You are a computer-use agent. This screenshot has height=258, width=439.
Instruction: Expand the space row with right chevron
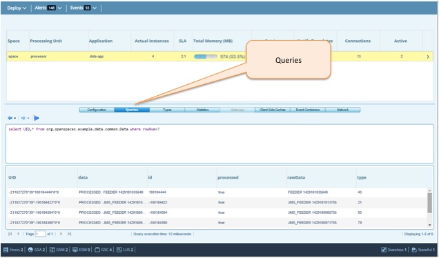(x=428, y=57)
